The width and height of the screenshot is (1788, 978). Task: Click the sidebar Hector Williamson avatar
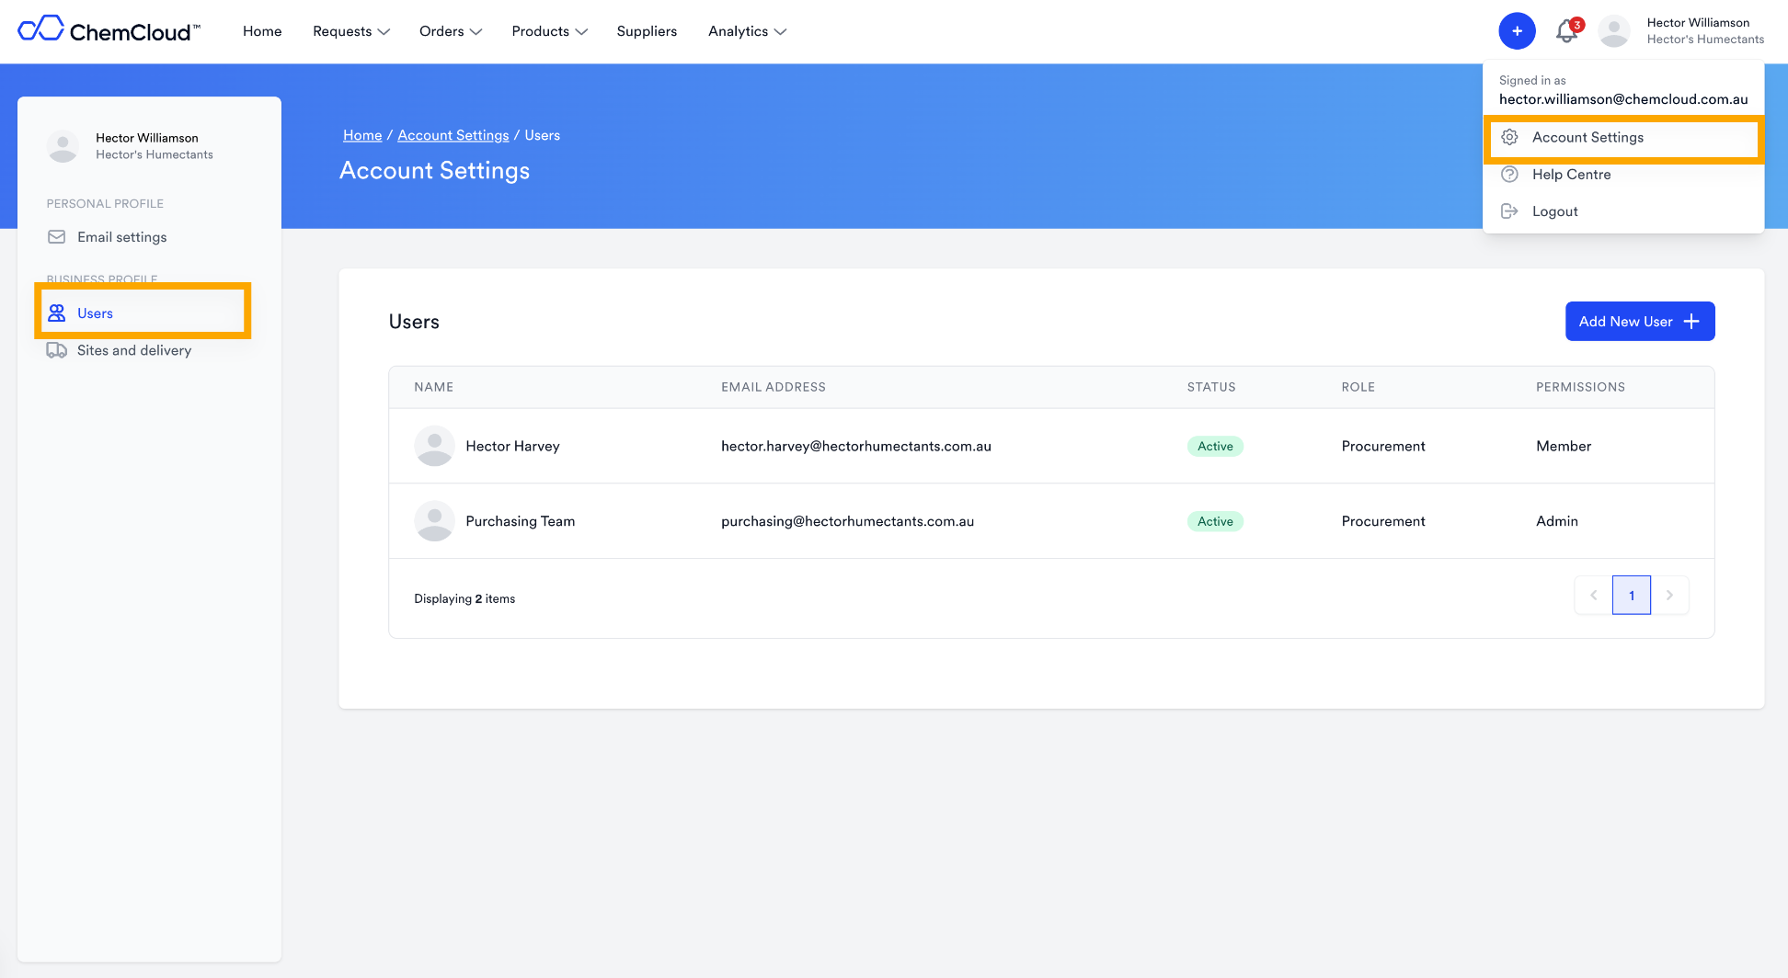pyautogui.click(x=63, y=146)
